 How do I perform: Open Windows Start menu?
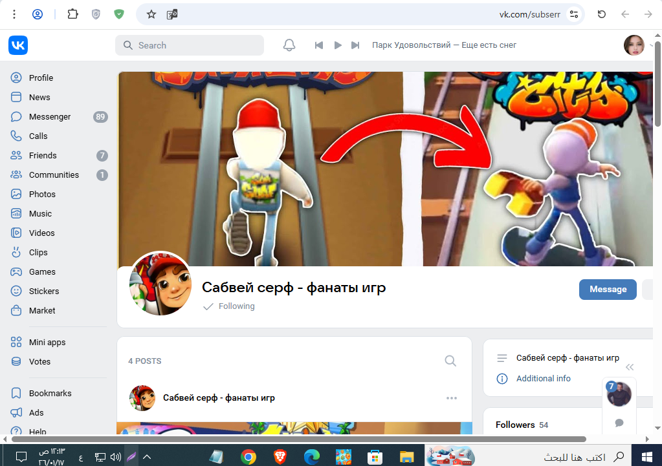click(646, 456)
